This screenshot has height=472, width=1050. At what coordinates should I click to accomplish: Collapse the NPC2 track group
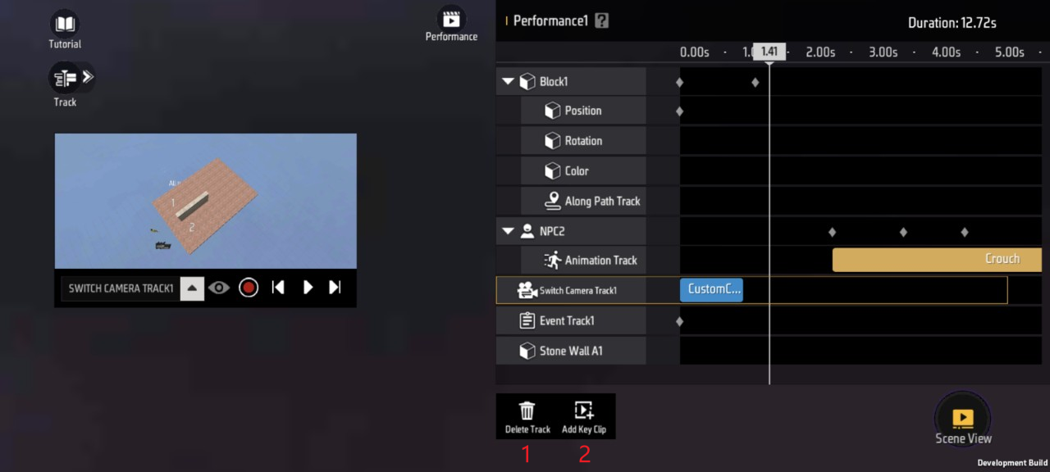click(x=508, y=232)
